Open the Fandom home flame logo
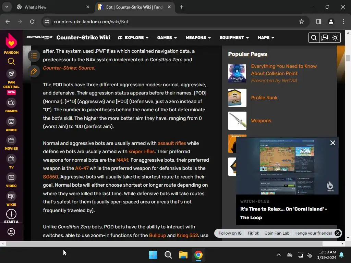 click(x=11, y=41)
